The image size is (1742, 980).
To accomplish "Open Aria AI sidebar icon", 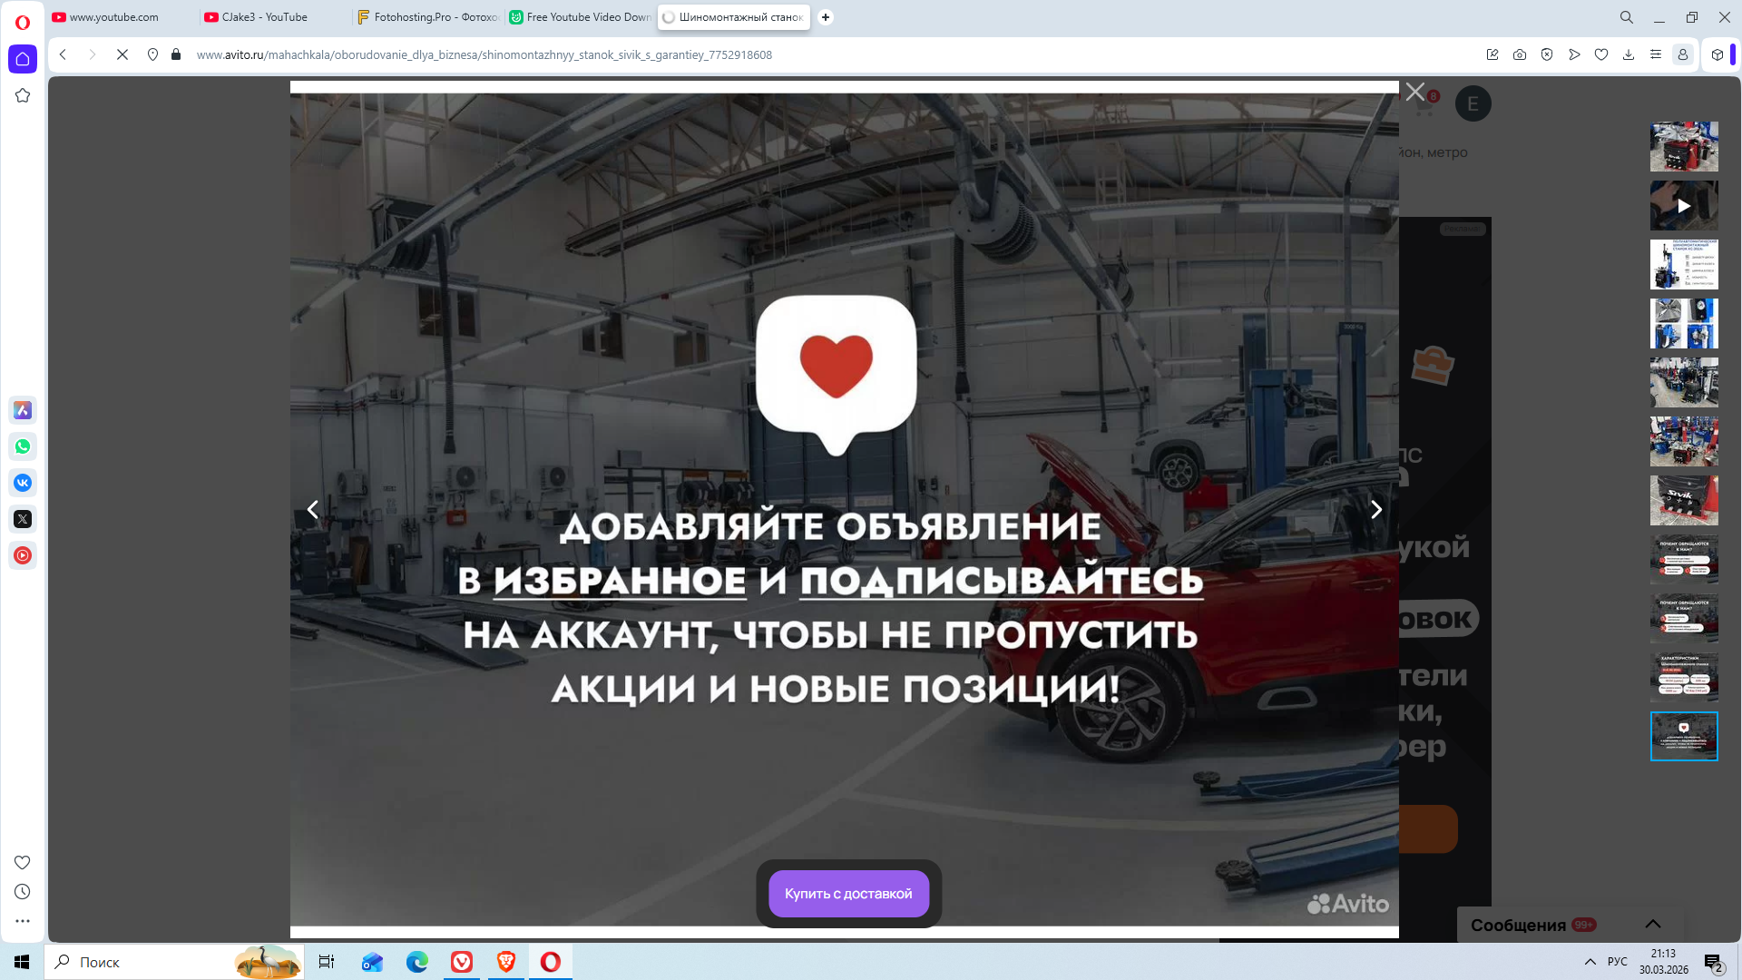I will tap(23, 410).
